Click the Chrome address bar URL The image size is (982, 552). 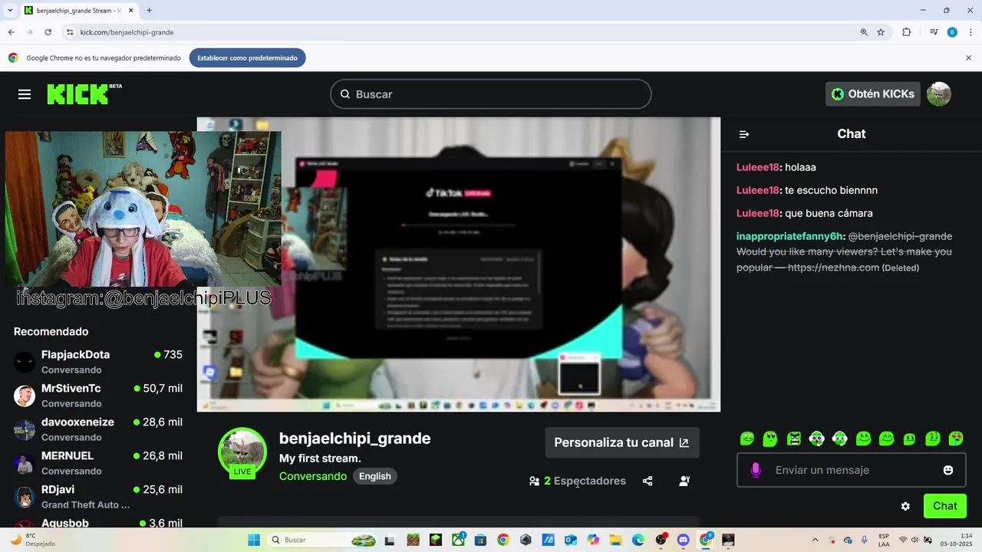(127, 32)
